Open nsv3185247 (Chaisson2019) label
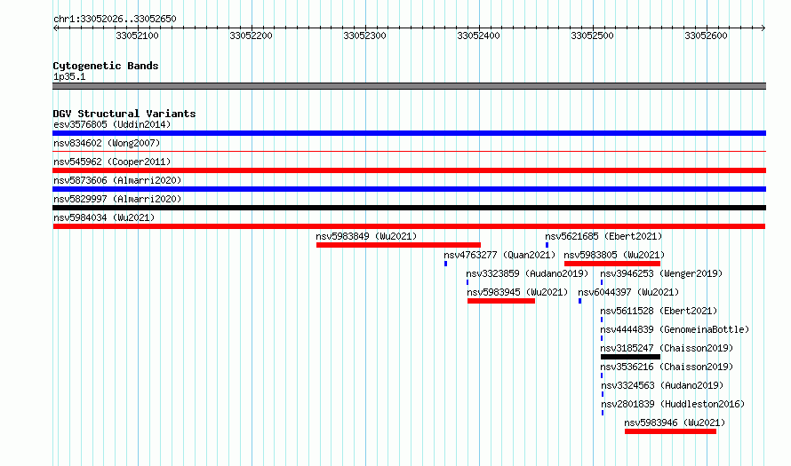Image resolution: width=791 pixels, height=466 pixels. coord(667,348)
